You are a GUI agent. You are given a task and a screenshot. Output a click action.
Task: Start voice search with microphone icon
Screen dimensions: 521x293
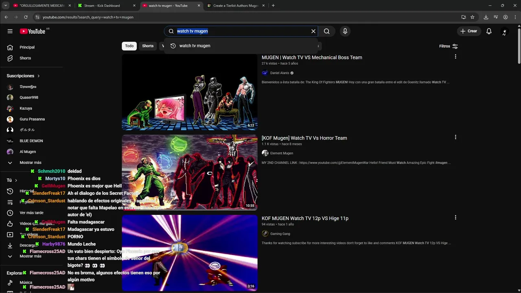tap(345, 31)
